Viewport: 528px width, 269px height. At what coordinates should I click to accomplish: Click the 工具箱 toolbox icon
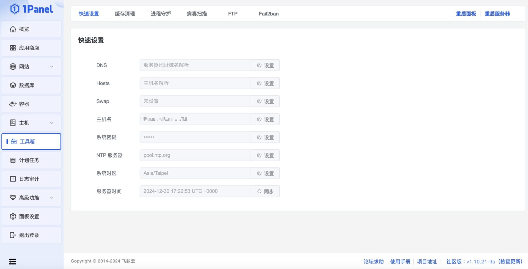click(14, 141)
